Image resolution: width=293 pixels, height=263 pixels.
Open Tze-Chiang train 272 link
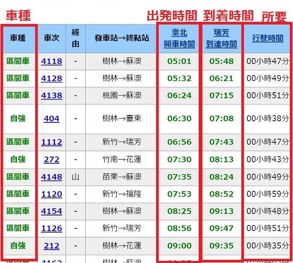(52, 160)
